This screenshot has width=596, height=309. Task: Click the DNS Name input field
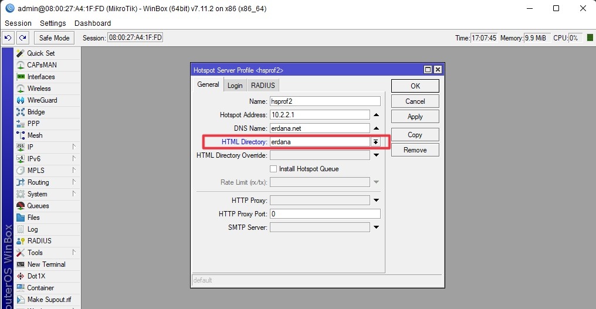pyautogui.click(x=319, y=128)
